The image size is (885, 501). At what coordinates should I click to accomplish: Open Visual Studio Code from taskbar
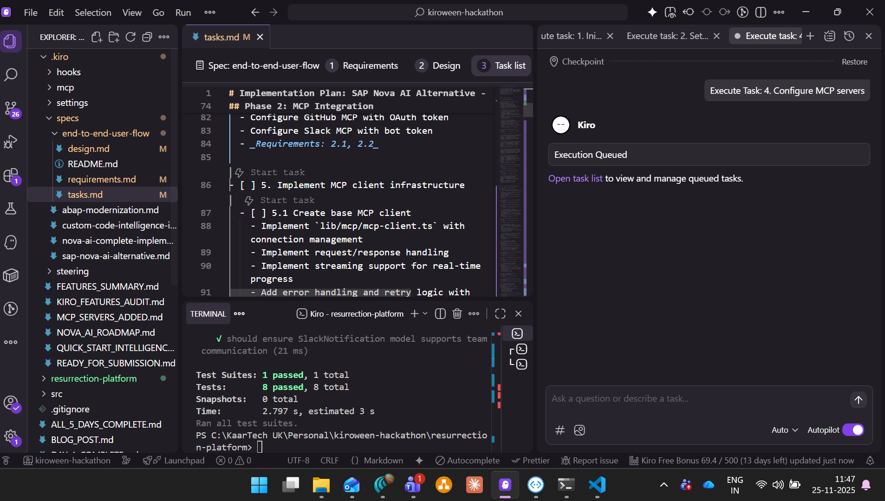(597, 485)
